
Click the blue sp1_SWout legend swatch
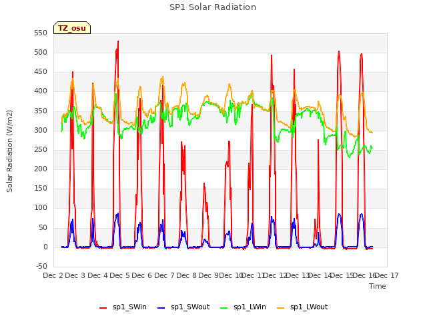click(161, 308)
